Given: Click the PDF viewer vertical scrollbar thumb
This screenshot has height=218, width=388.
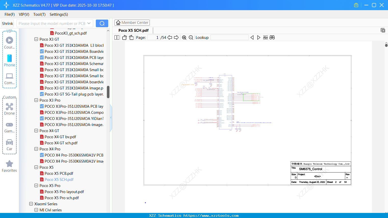Looking at the screenshot, I should (386, 45).
